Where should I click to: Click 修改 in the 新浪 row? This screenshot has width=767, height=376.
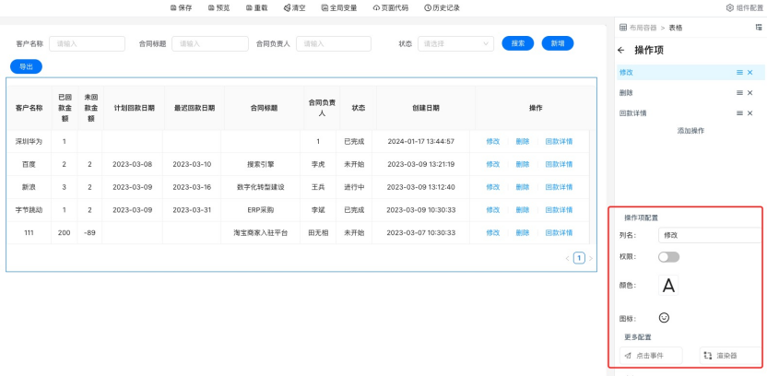(492, 187)
